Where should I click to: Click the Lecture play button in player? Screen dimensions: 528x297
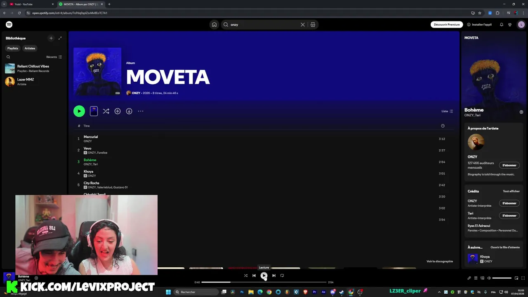pyautogui.click(x=264, y=276)
